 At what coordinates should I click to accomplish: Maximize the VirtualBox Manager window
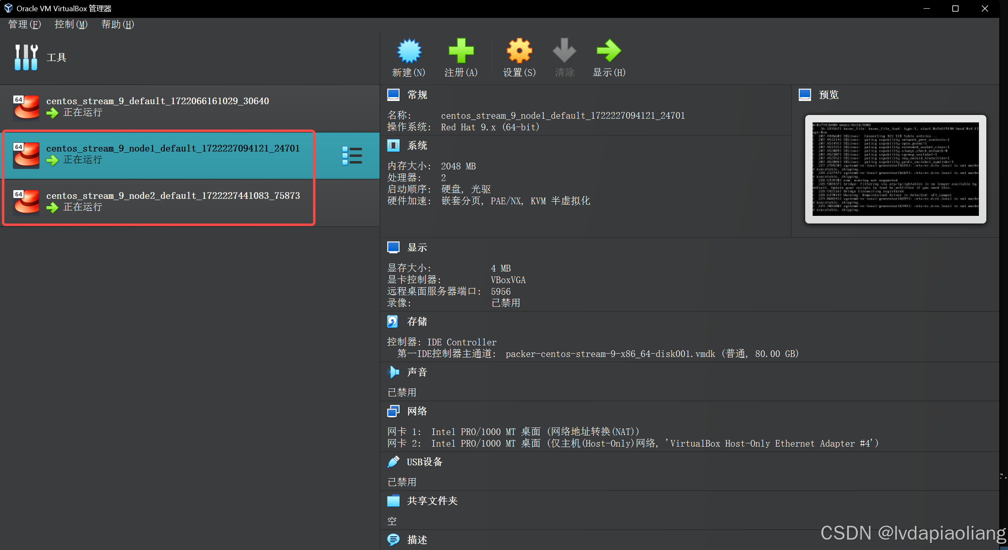(955, 8)
